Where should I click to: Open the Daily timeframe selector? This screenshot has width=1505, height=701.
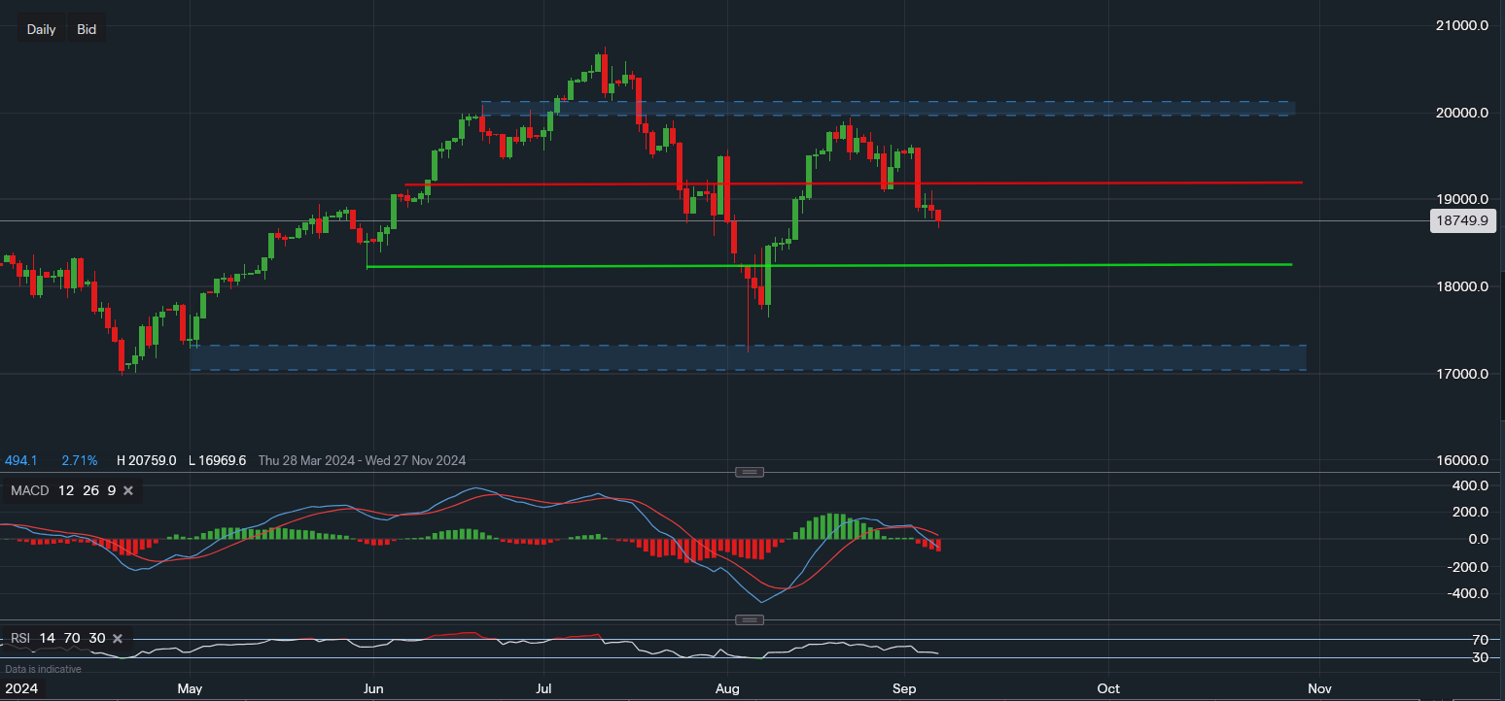click(41, 28)
